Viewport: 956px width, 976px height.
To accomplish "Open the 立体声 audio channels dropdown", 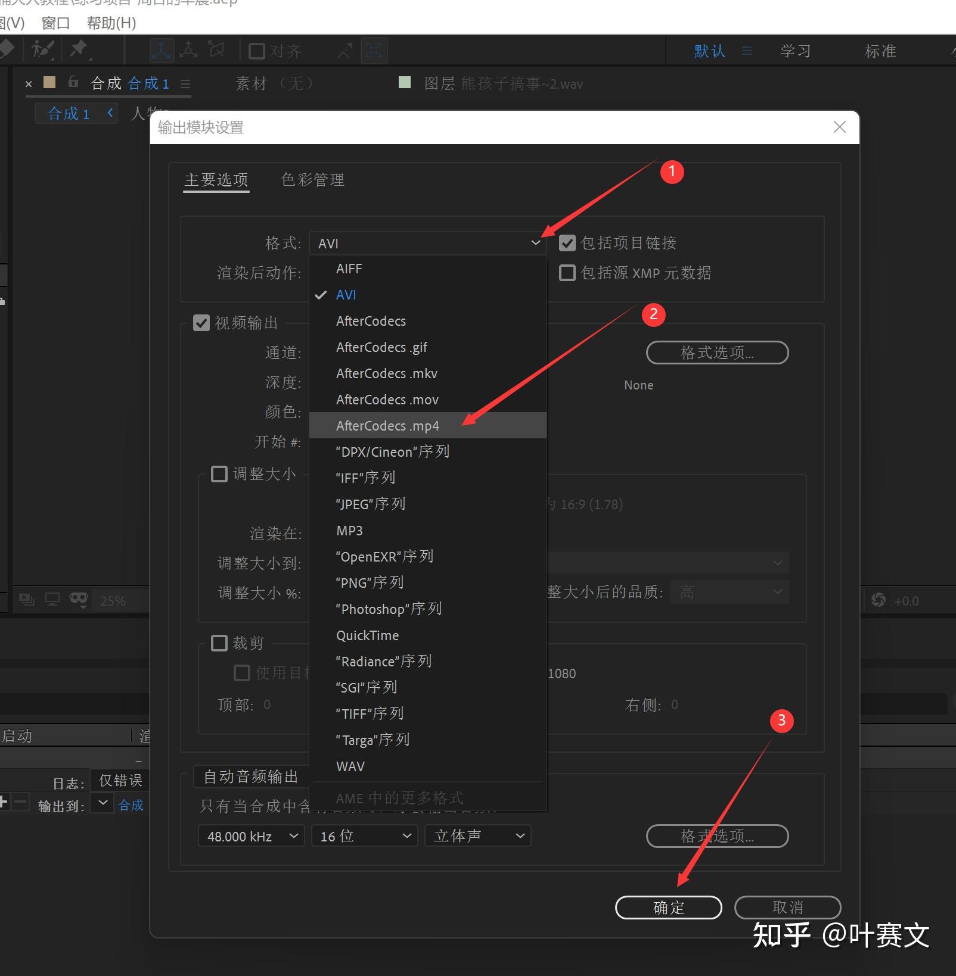I will pos(477,836).
